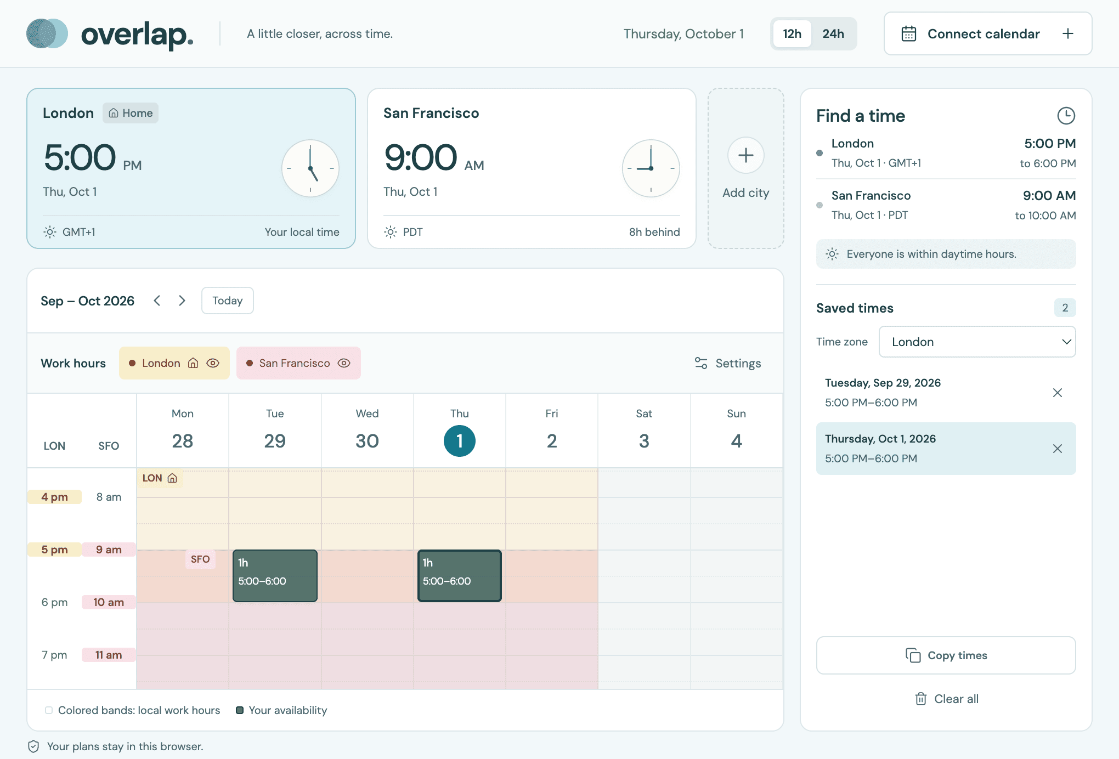Click the plus icon on Connect calendar

pyautogui.click(x=1067, y=33)
